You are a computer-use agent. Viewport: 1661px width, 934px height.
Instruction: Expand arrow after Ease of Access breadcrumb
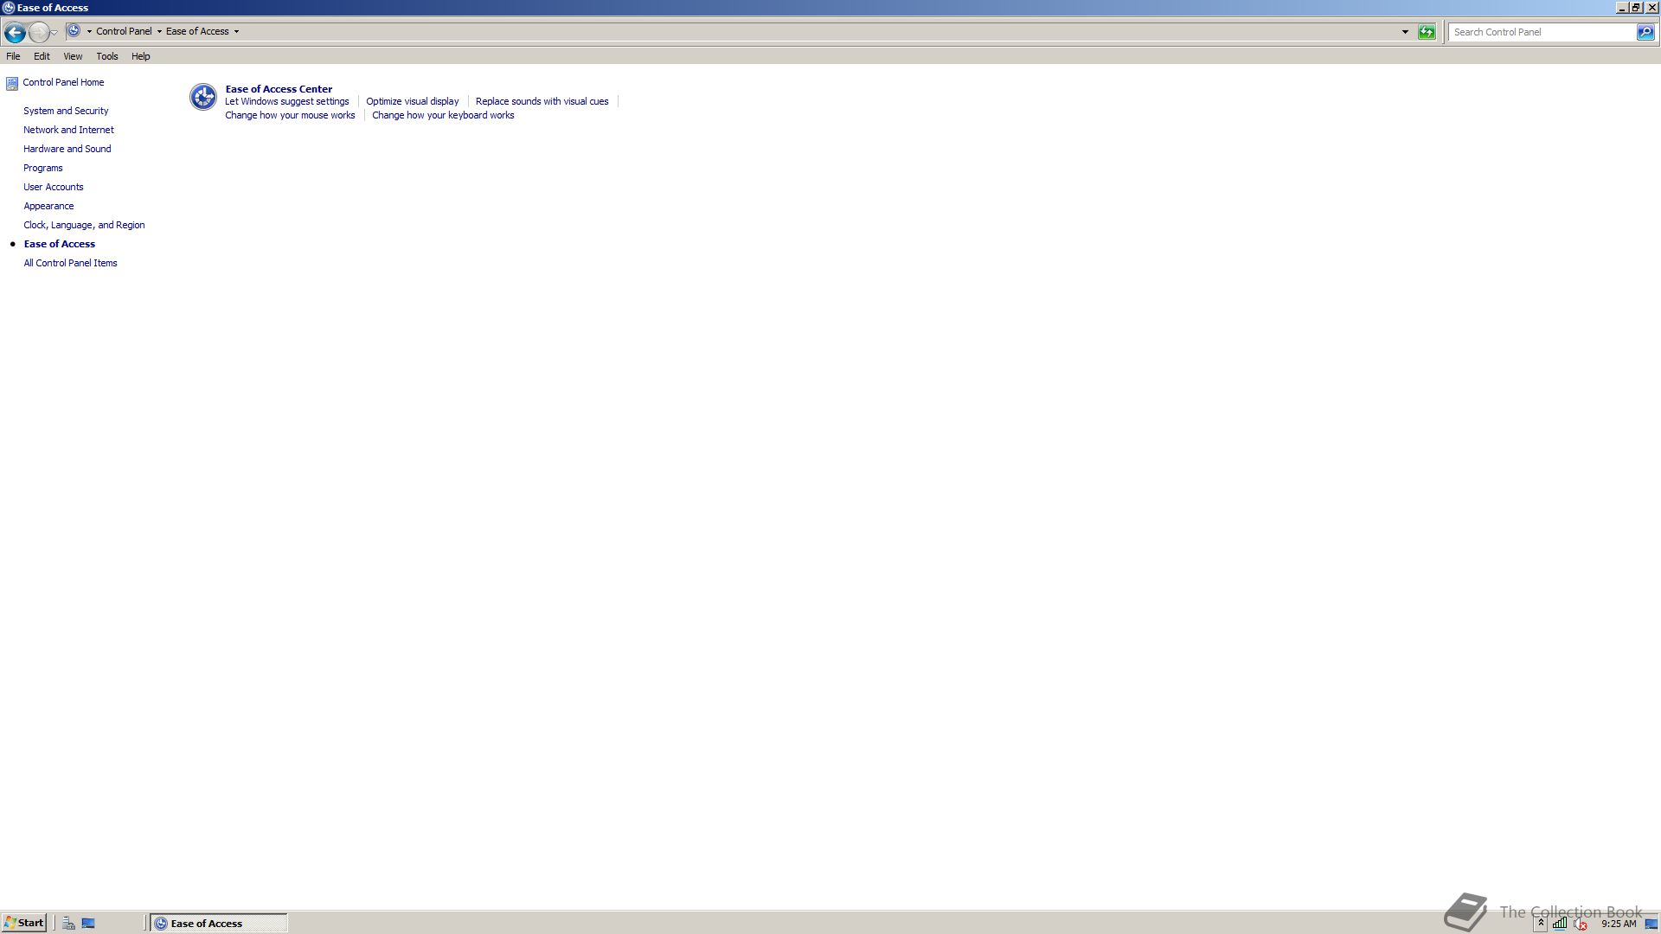point(236,31)
